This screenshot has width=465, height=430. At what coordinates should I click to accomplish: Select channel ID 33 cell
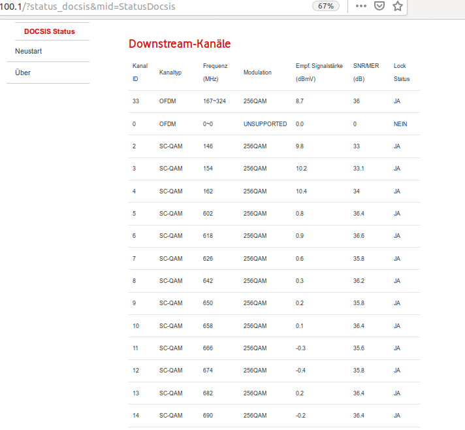point(136,101)
